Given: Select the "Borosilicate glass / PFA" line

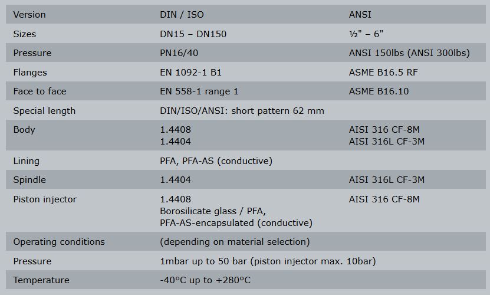Looking at the screenshot, I should coord(213,211).
